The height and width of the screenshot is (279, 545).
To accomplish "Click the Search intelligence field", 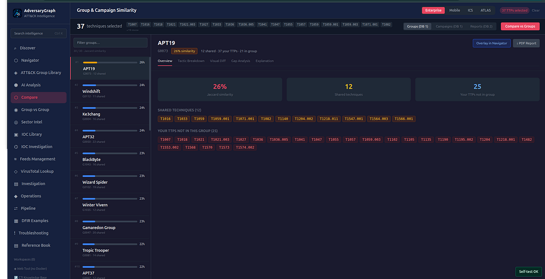I will click(38, 33).
